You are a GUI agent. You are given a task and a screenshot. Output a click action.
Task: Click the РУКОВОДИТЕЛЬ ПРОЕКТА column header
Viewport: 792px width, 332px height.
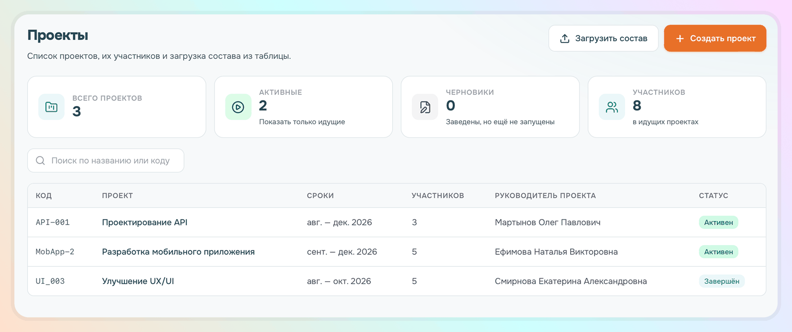pos(545,195)
